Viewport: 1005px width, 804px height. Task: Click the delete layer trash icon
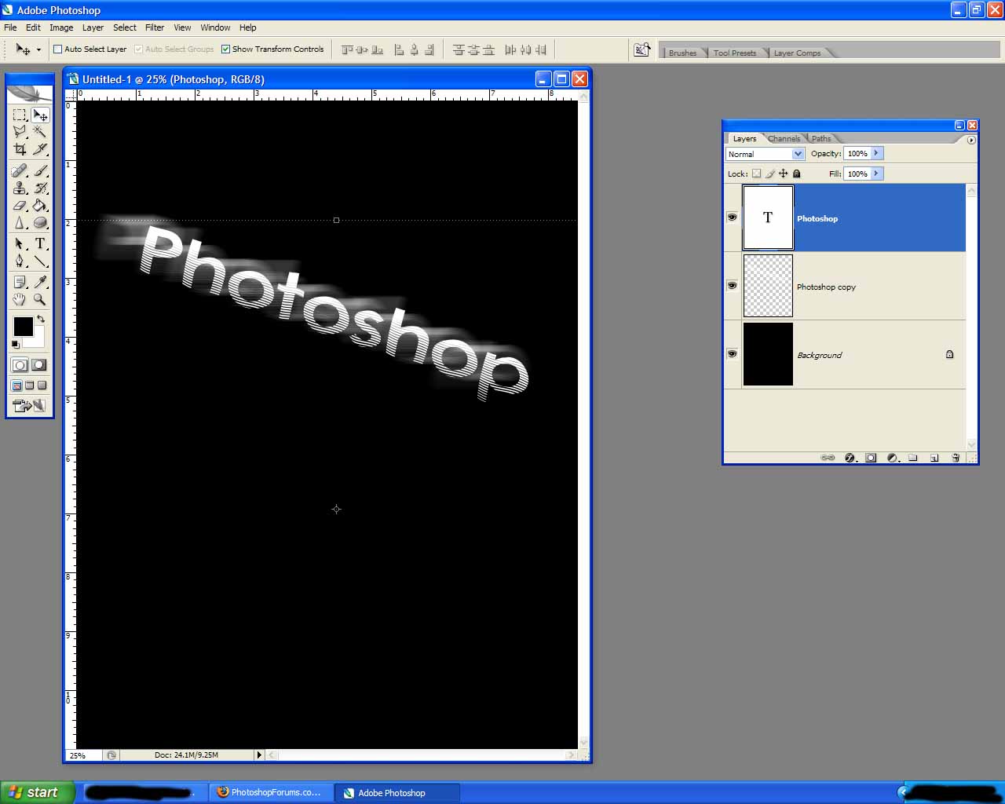coord(956,458)
